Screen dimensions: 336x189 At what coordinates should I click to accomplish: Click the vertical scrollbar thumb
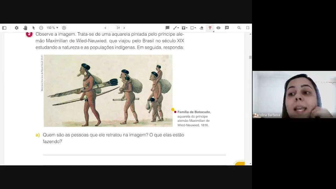click(250, 57)
